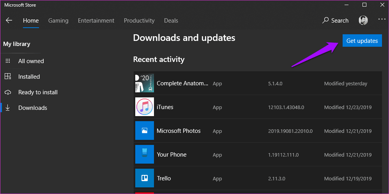Click the Get updates button
The image size is (389, 194).
click(x=362, y=41)
